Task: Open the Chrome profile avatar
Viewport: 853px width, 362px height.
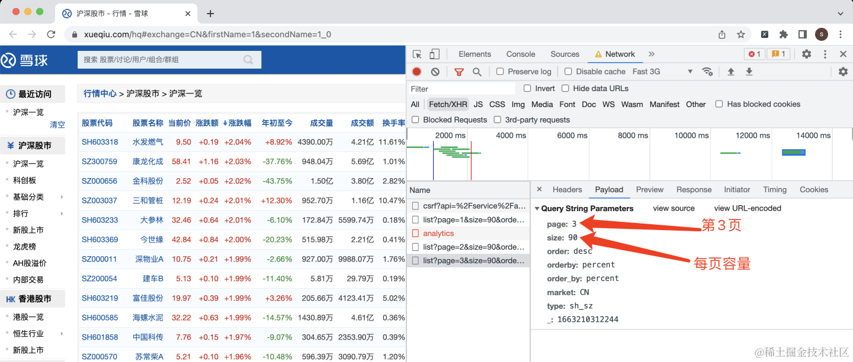Action: 822,34
